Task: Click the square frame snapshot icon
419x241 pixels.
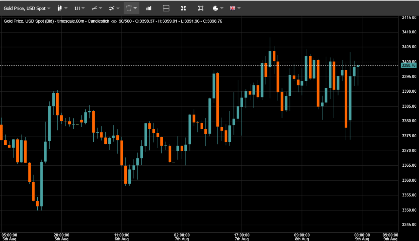Action: [x=201, y=8]
